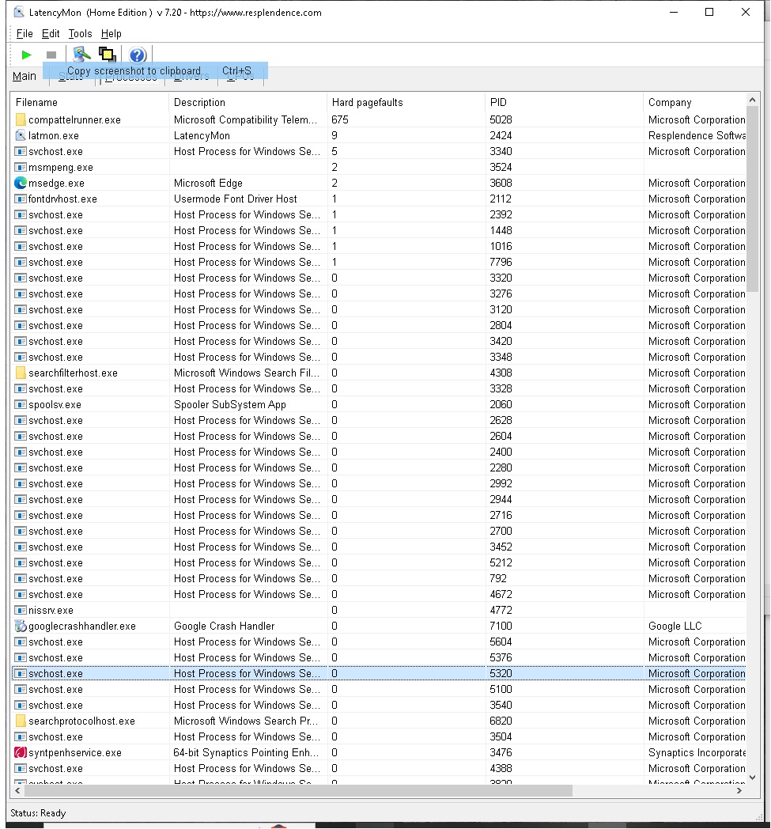Sort by the Filename column header
Screen dimensions: 771x829
[89, 102]
